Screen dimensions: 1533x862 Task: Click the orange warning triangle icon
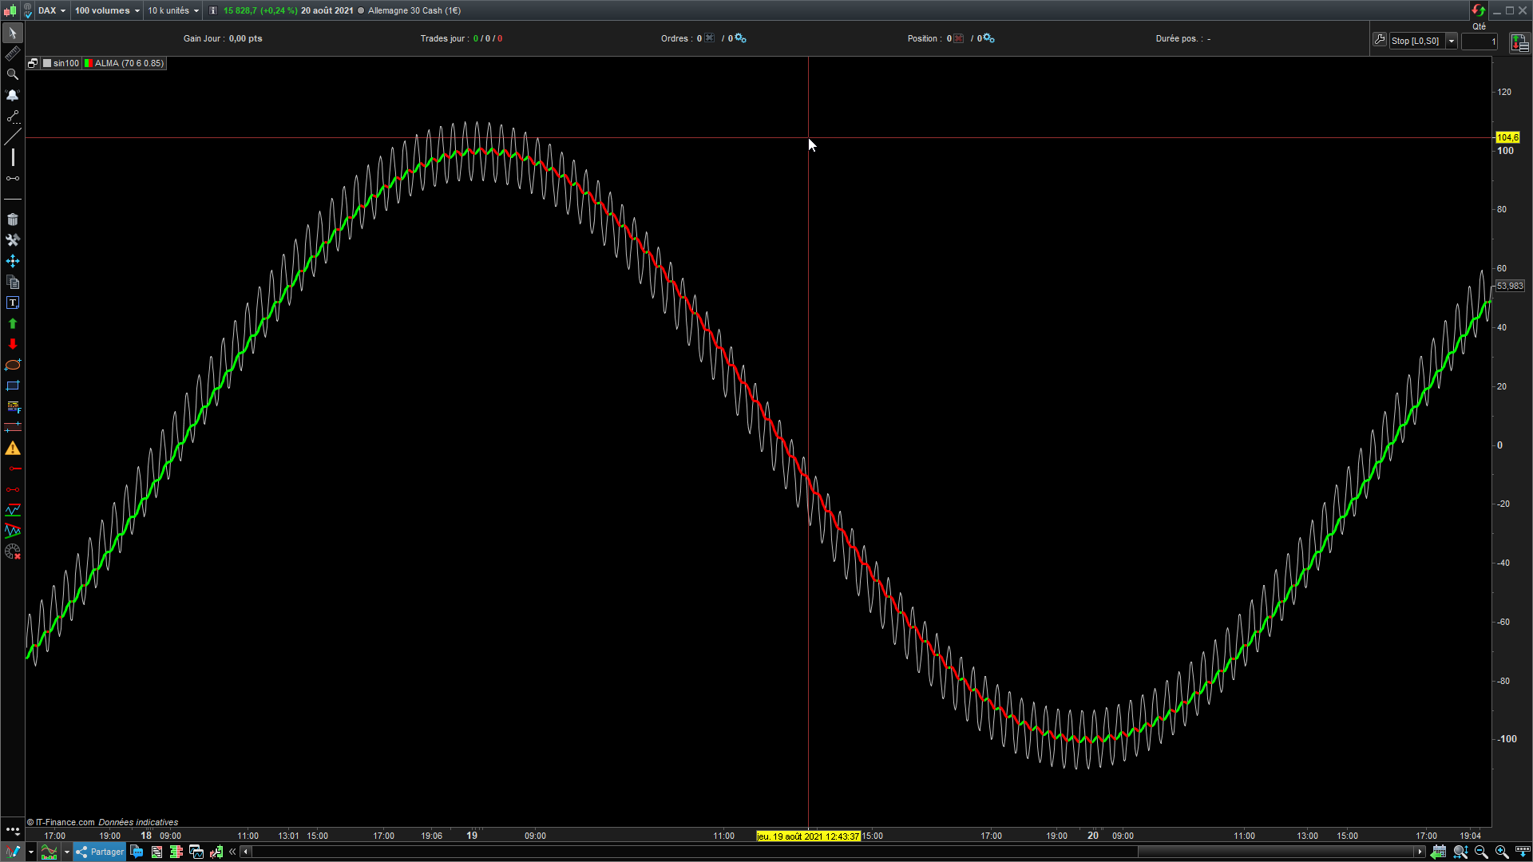click(x=13, y=449)
